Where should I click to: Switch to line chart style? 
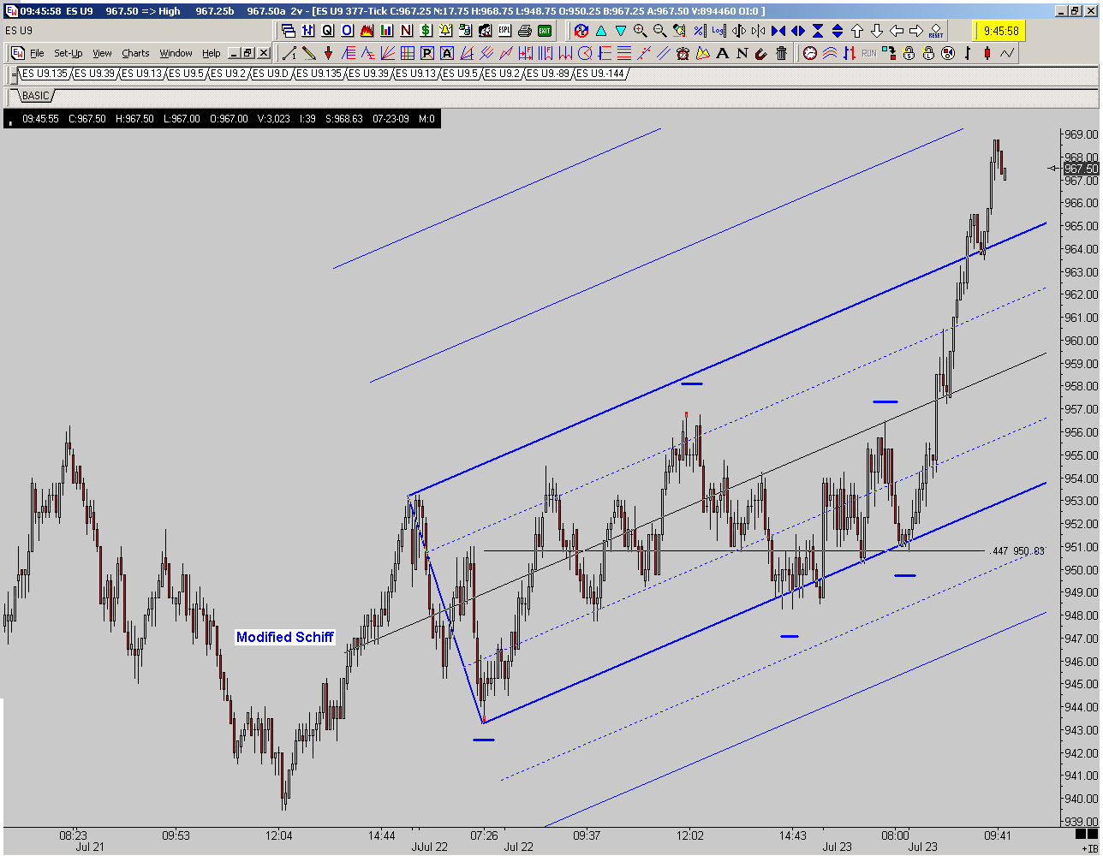[1007, 53]
